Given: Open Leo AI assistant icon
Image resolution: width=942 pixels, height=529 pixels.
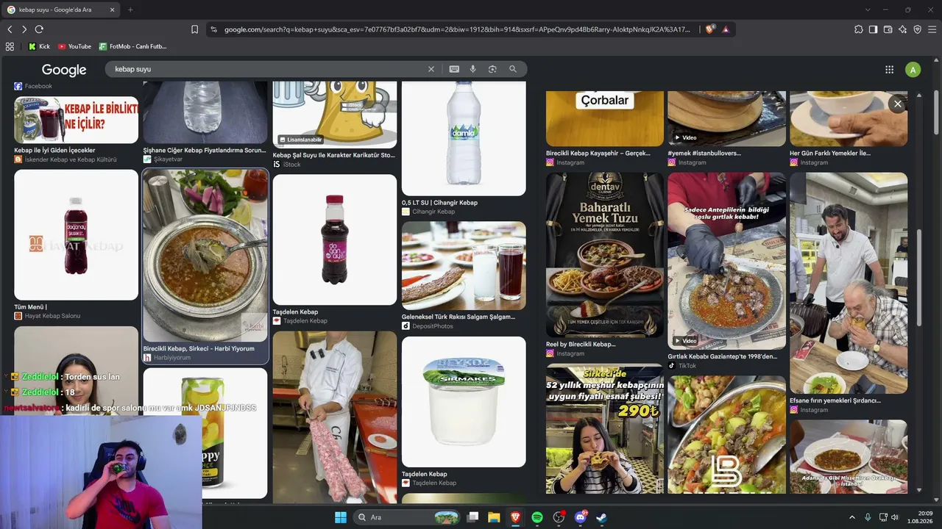Looking at the screenshot, I should 902,29.
